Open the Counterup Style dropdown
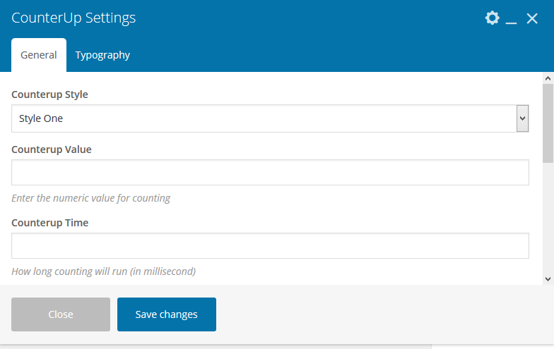 coord(270,118)
